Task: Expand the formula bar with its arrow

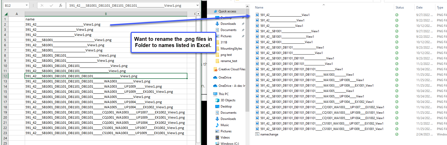Action: click(x=197, y=5)
